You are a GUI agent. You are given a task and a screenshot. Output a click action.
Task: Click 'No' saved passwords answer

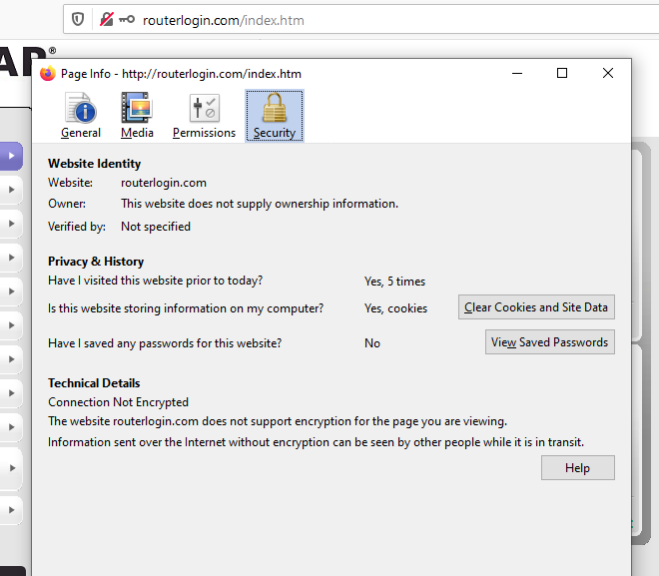(x=372, y=343)
